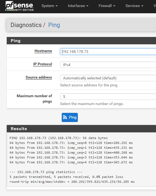Click the Maximum number of pings label
156x196 pixels.
[34, 99]
